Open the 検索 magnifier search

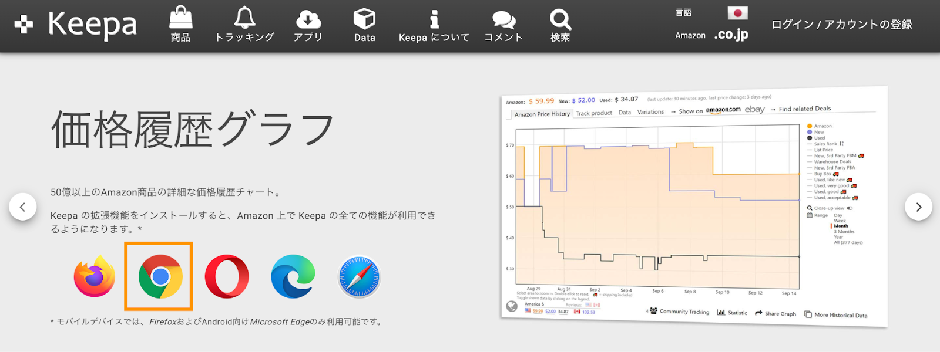[560, 25]
